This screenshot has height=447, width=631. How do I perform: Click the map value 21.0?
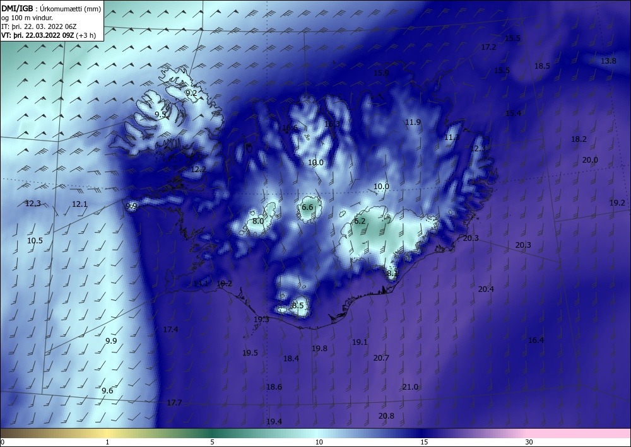[x=410, y=387]
